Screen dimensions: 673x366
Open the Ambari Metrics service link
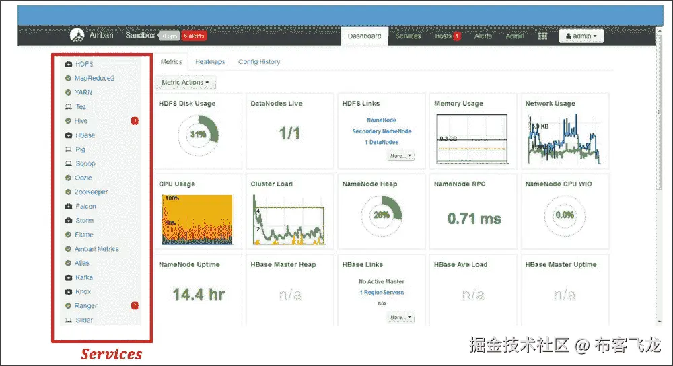tap(96, 249)
